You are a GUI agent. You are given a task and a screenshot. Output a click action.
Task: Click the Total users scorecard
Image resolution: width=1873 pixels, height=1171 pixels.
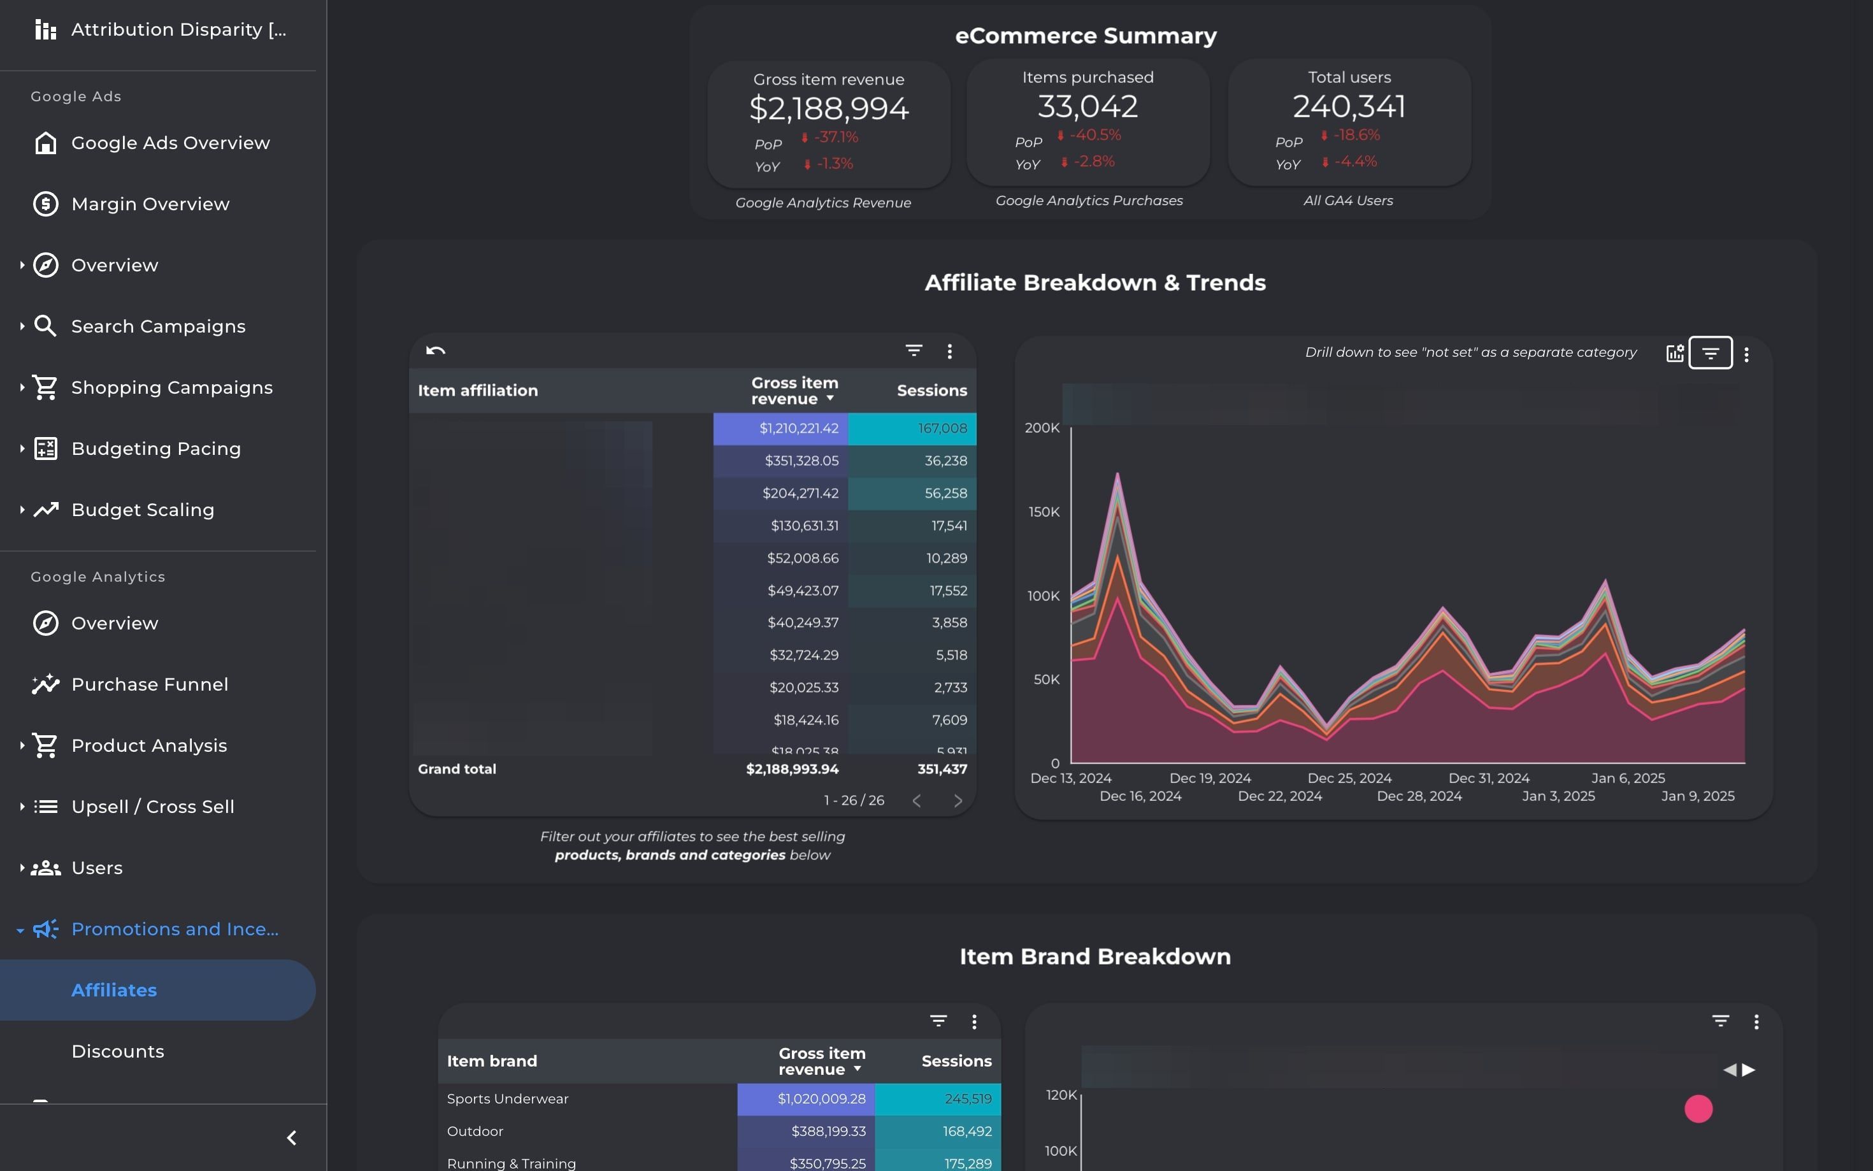click(x=1349, y=122)
